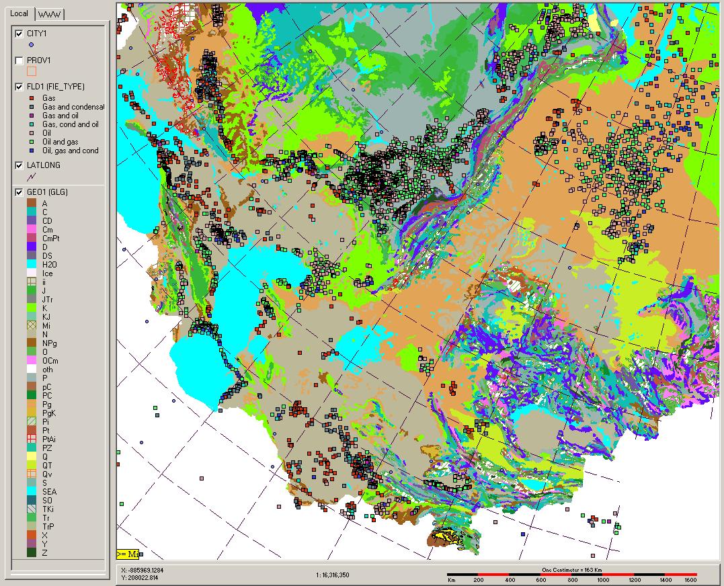
Task: Hide the GEO1 (GLG) geology layer
Action: coord(19,193)
